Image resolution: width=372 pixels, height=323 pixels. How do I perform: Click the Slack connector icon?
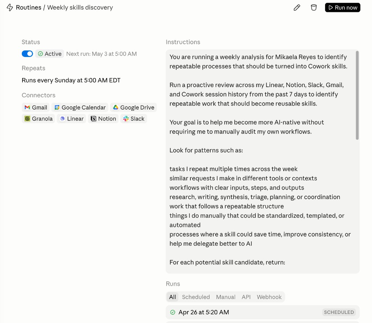(126, 119)
